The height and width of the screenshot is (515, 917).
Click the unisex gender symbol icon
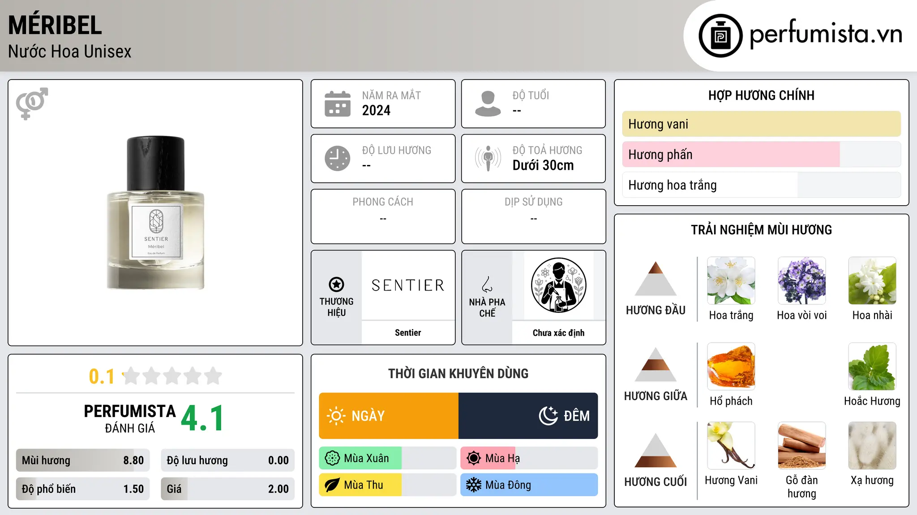[x=32, y=103]
